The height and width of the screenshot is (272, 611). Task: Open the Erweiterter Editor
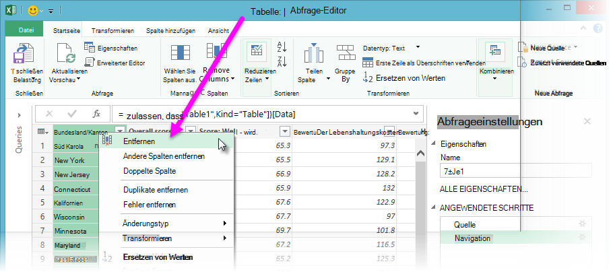[x=115, y=63]
